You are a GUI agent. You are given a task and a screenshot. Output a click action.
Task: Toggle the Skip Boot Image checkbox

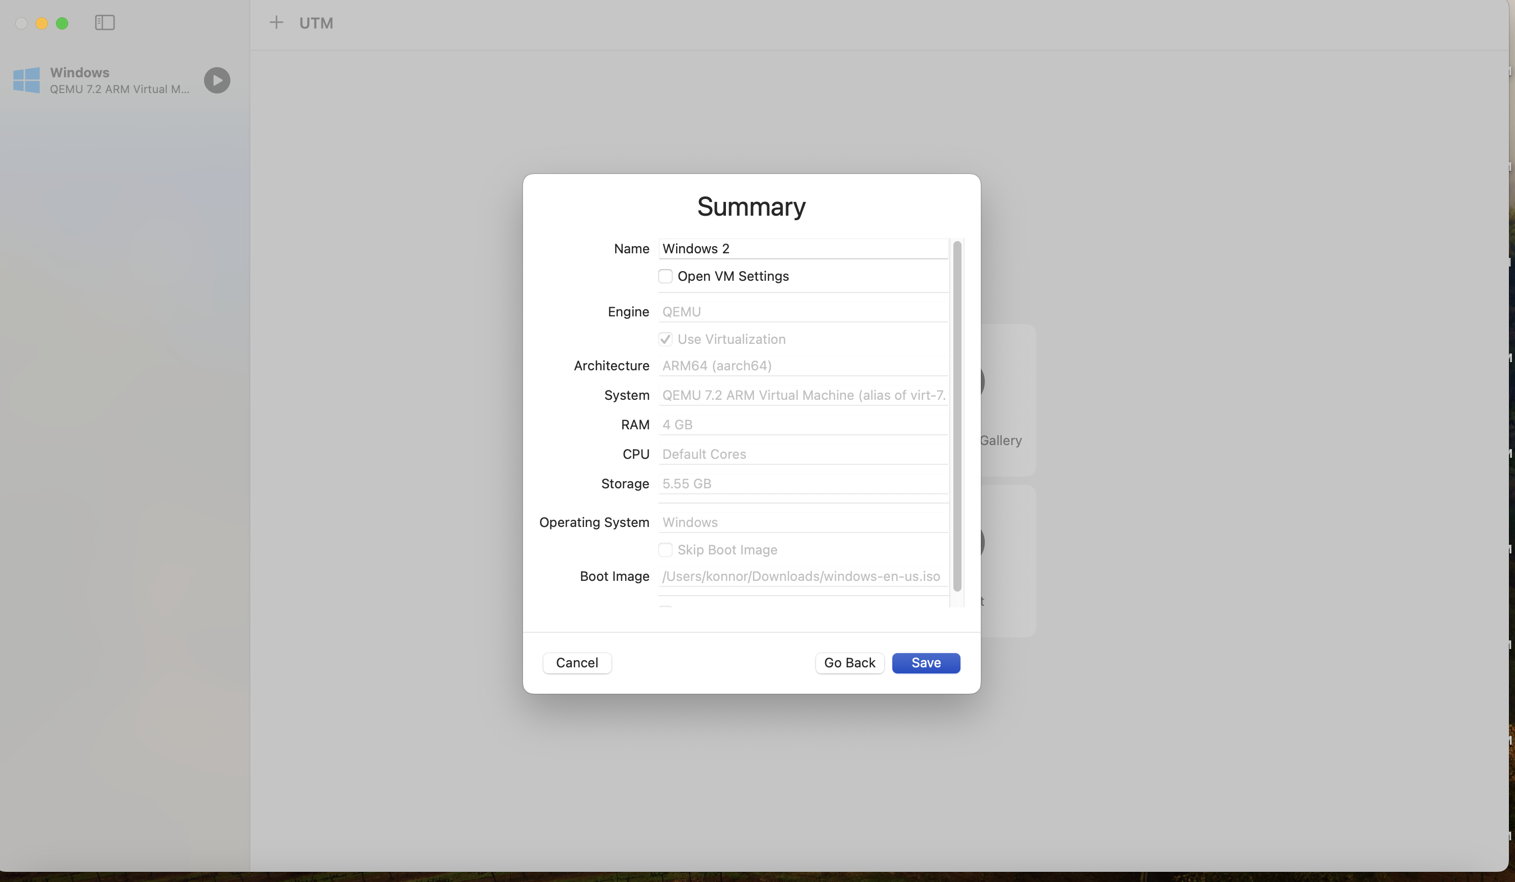665,549
